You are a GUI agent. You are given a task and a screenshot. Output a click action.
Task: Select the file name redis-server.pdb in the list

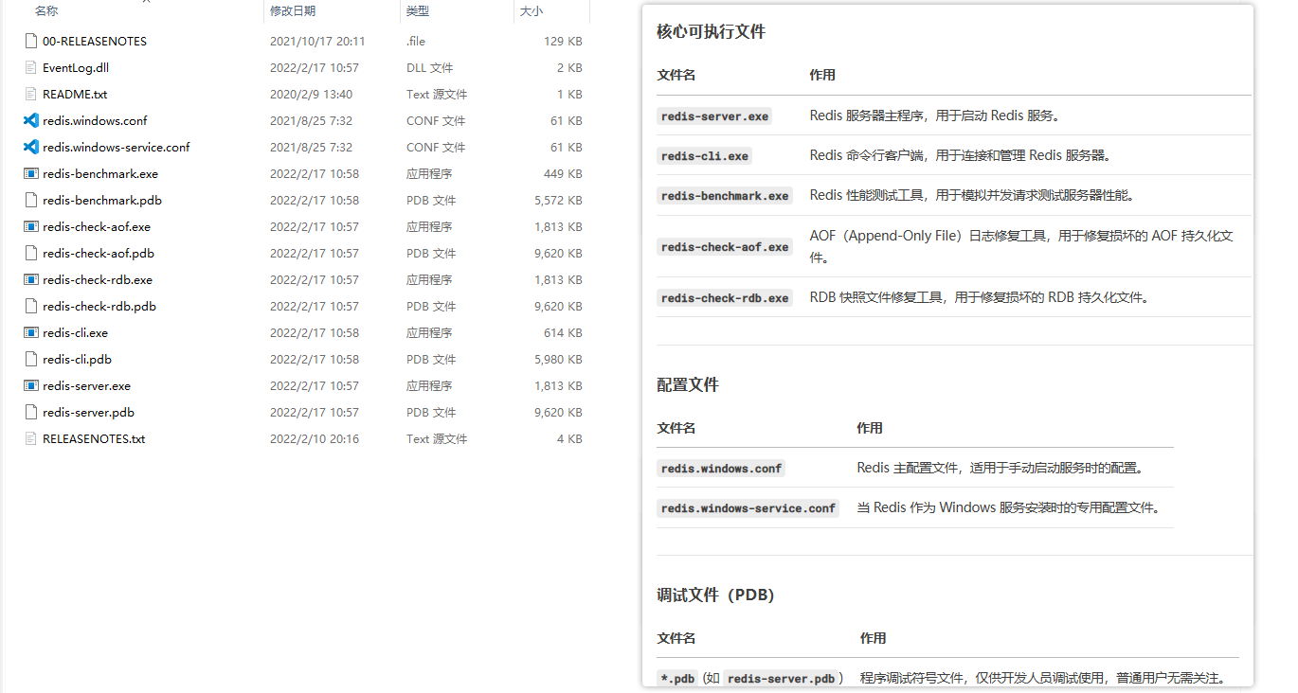point(88,412)
